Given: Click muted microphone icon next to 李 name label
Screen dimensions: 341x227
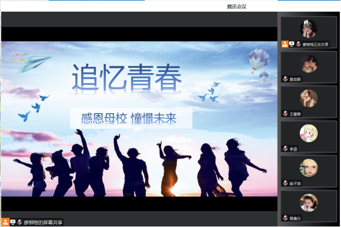Looking at the screenshot, I should point(286,149).
